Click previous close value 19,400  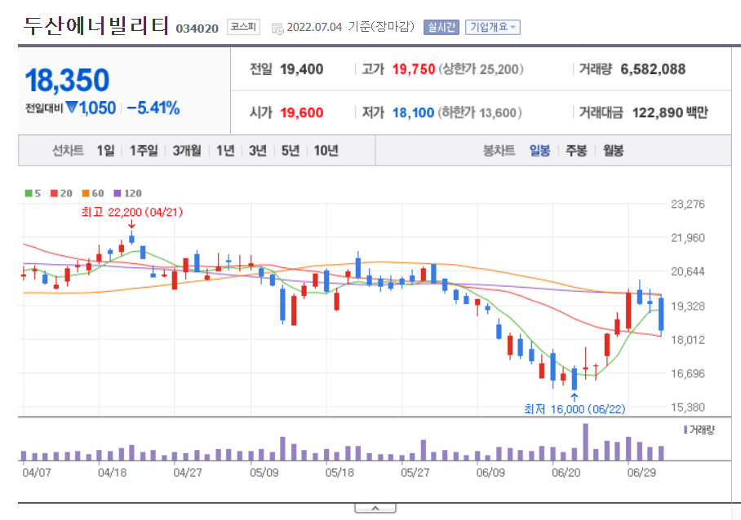pyautogui.click(x=301, y=69)
